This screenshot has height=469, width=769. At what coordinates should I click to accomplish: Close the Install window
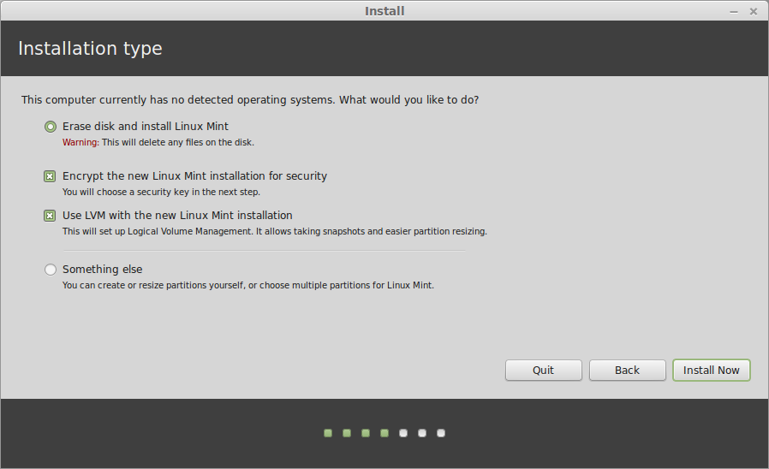click(754, 11)
